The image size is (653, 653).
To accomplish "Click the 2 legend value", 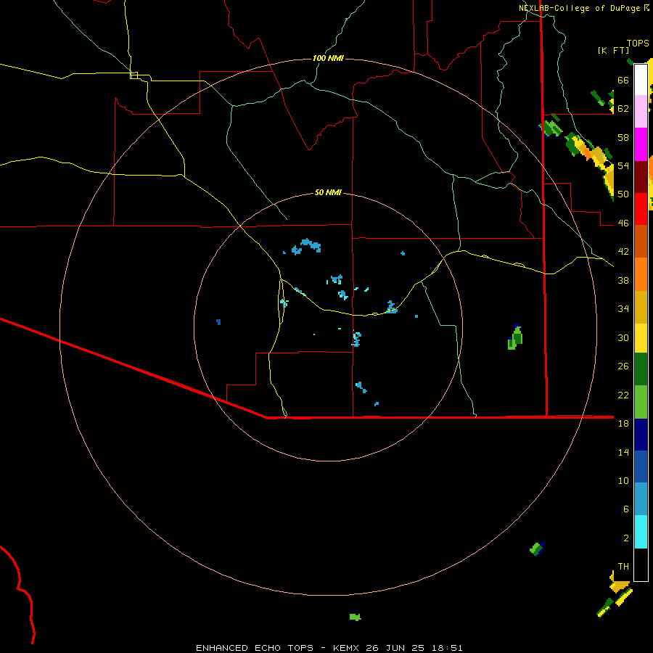I will [x=626, y=538].
